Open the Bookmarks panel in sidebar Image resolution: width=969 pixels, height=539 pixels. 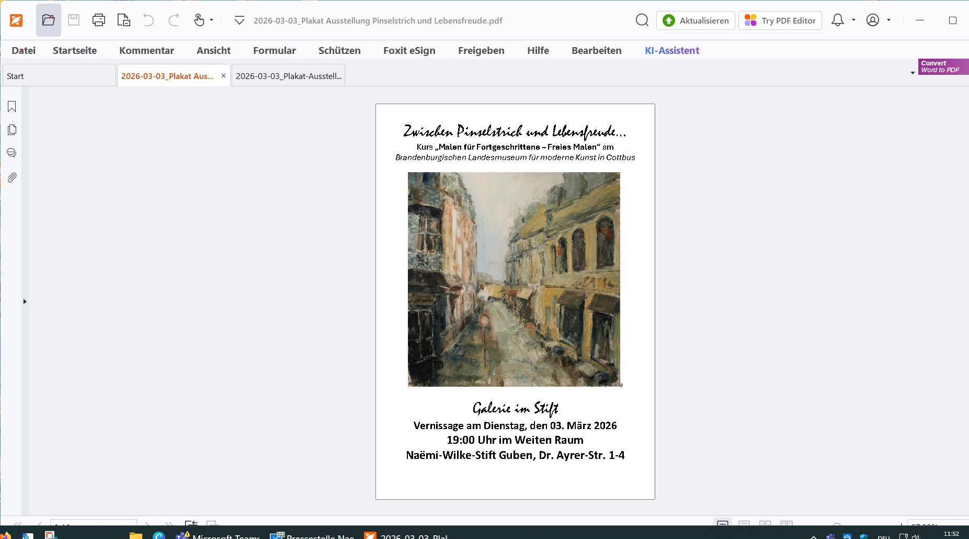tap(12, 107)
